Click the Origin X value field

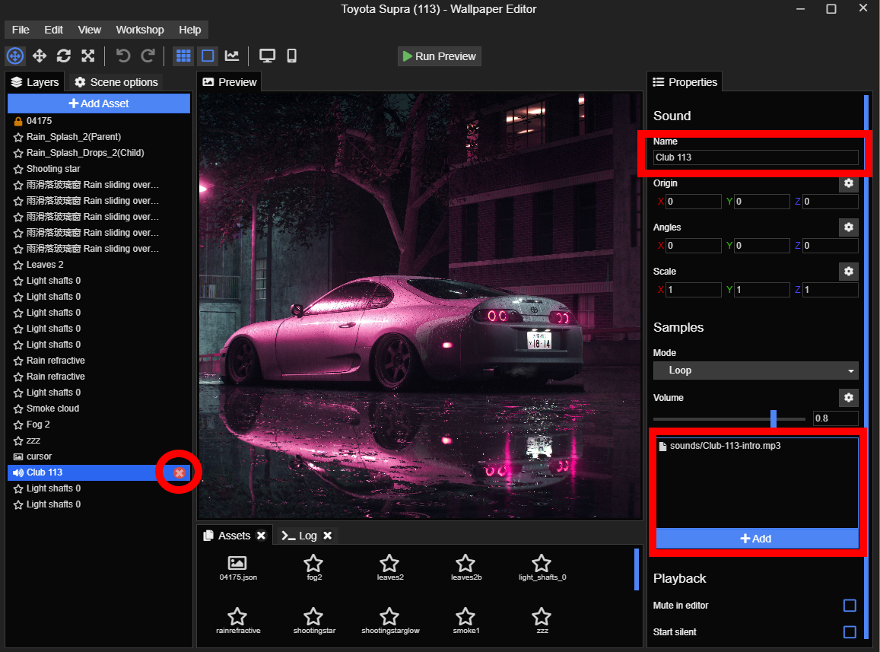pyautogui.click(x=693, y=202)
